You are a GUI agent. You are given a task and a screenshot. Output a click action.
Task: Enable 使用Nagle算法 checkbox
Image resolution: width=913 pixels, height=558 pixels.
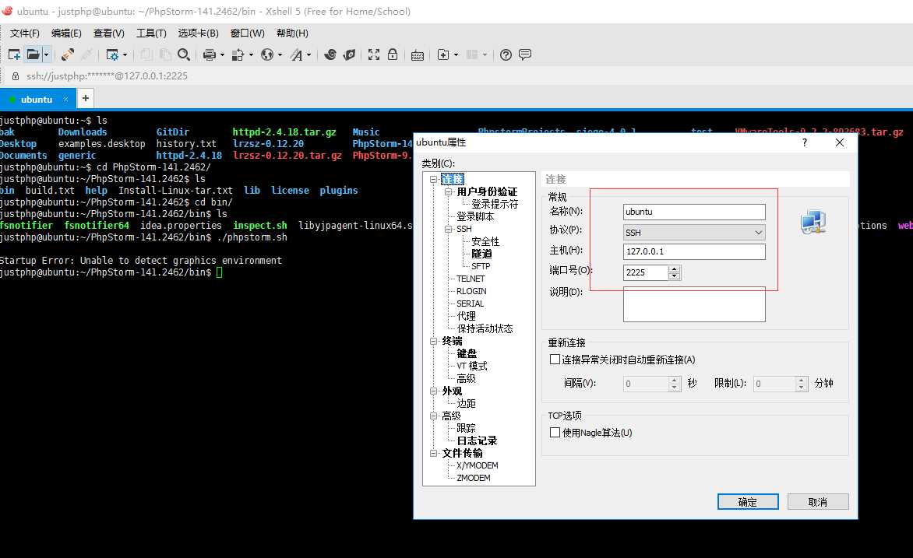(x=555, y=433)
